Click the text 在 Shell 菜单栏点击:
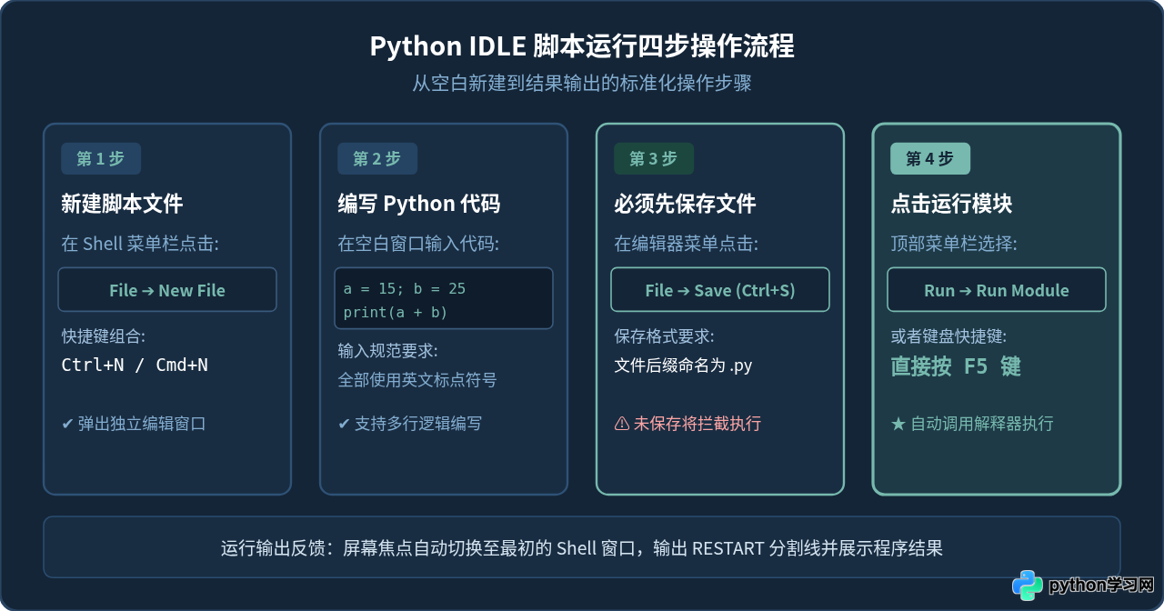 [140, 244]
